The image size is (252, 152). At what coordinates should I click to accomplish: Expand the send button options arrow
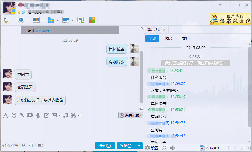[139, 145]
